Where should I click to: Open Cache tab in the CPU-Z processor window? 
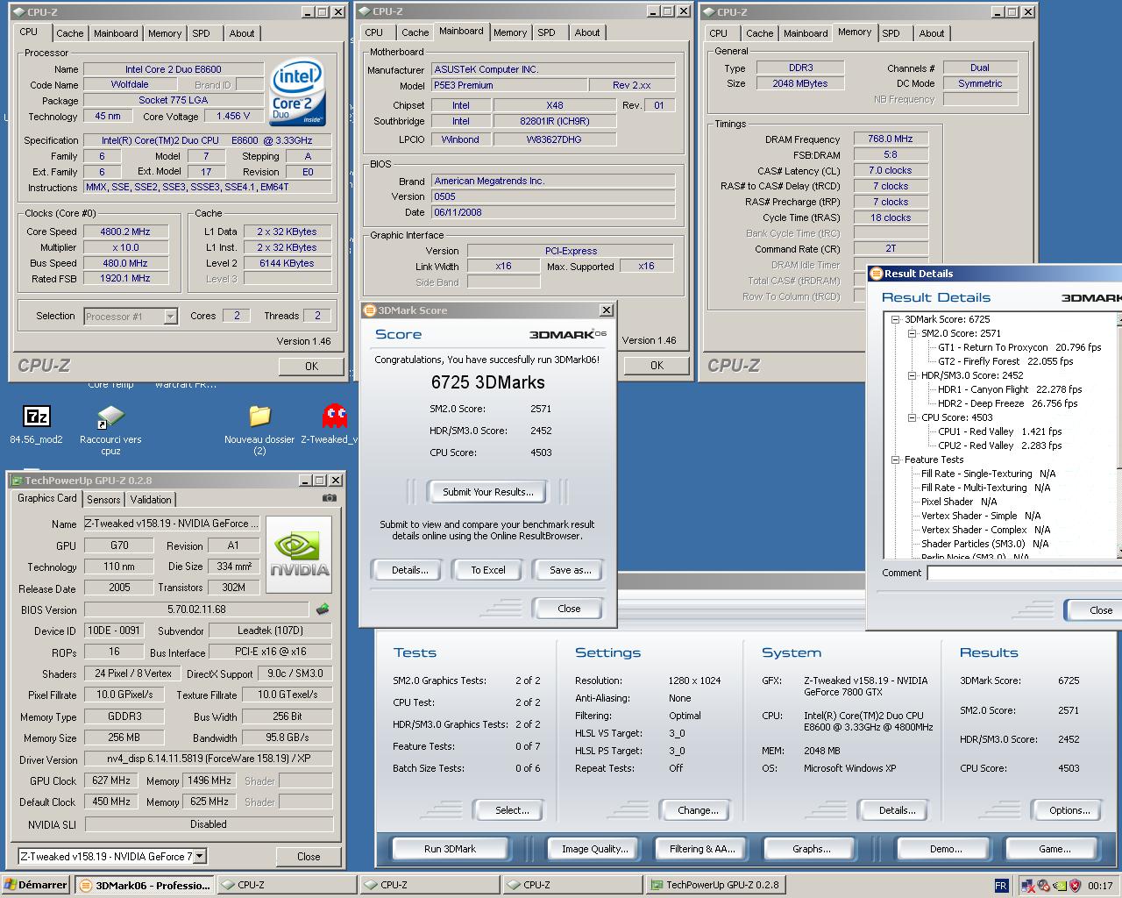(70, 33)
